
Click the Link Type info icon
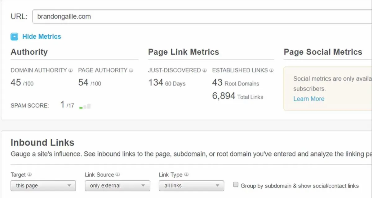point(186,175)
